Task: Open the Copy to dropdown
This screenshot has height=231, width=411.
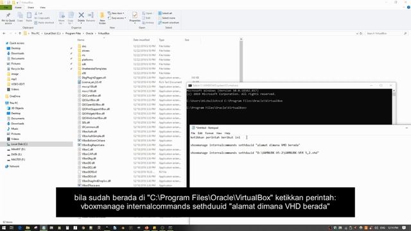Action: tap(71, 19)
